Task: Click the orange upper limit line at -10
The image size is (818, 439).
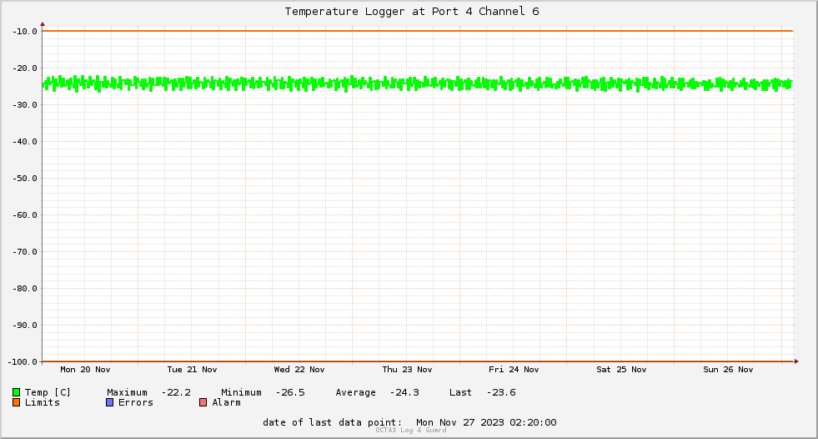Action: click(418, 31)
